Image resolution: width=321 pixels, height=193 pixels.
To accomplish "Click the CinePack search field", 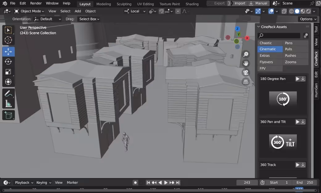I will (x=279, y=36).
